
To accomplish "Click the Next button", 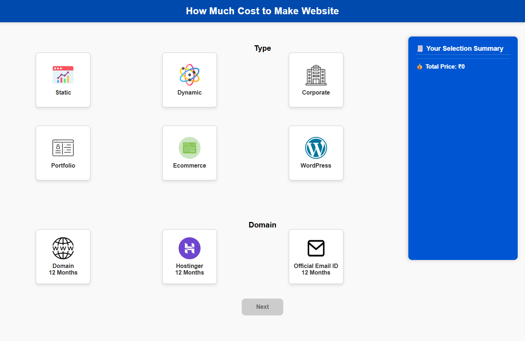I will point(262,307).
